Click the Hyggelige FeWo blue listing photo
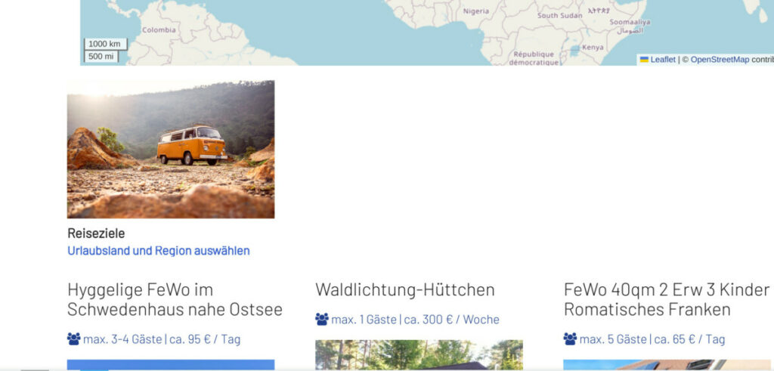The height and width of the screenshot is (371, 774). (x=171, y=365)
